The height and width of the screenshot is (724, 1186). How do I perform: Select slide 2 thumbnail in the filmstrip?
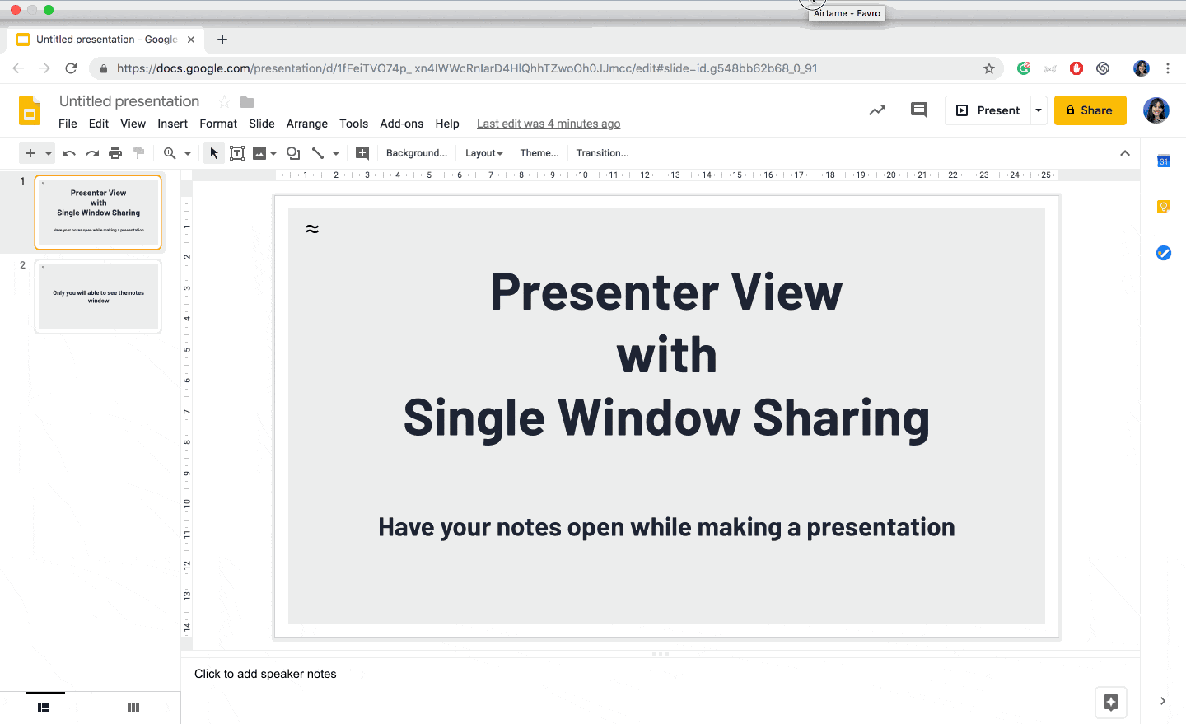point(98,297)
